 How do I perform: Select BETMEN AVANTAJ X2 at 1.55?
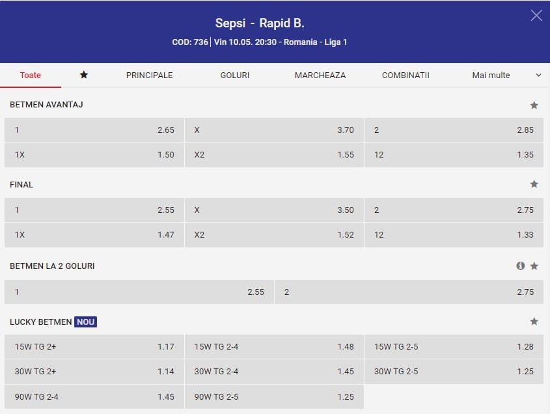click(274, 155)
